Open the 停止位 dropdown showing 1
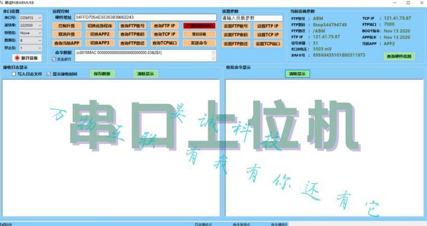Viewport: 427px width, 226px height. click(31, 48)
